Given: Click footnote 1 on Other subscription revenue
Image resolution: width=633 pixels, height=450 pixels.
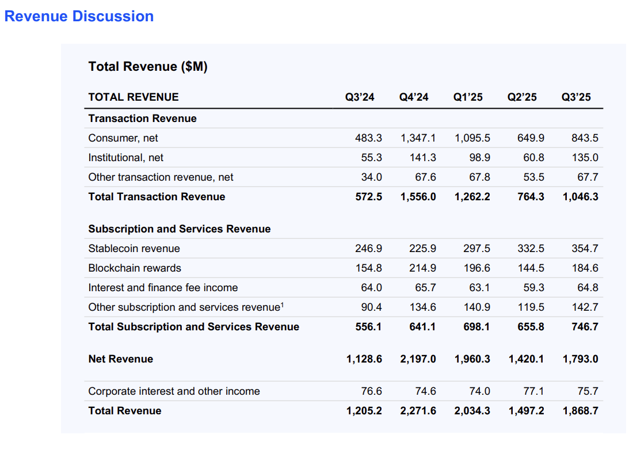Looking at the screenshot, I should [282, 305].
